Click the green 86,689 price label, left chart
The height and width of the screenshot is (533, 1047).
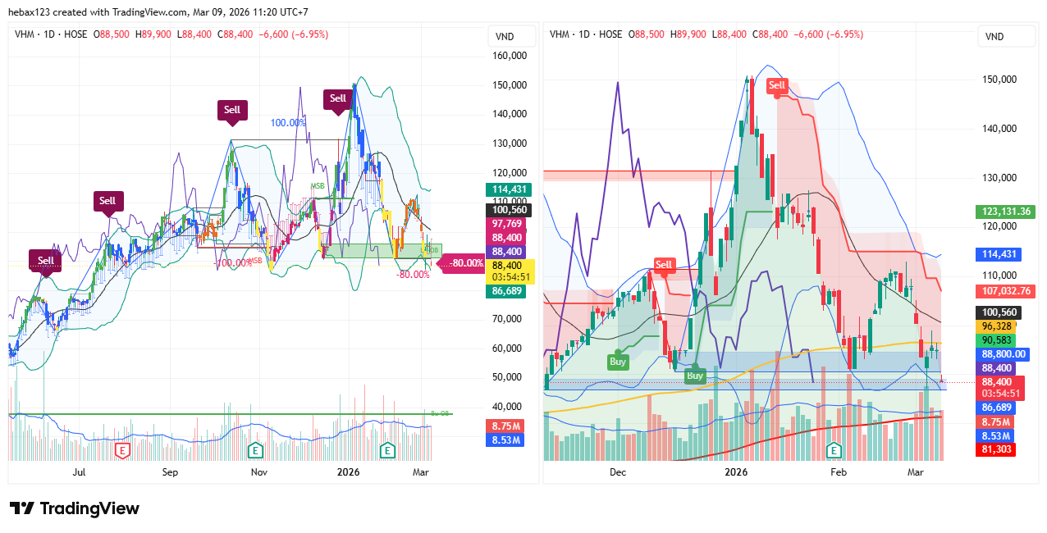(507, 290)
